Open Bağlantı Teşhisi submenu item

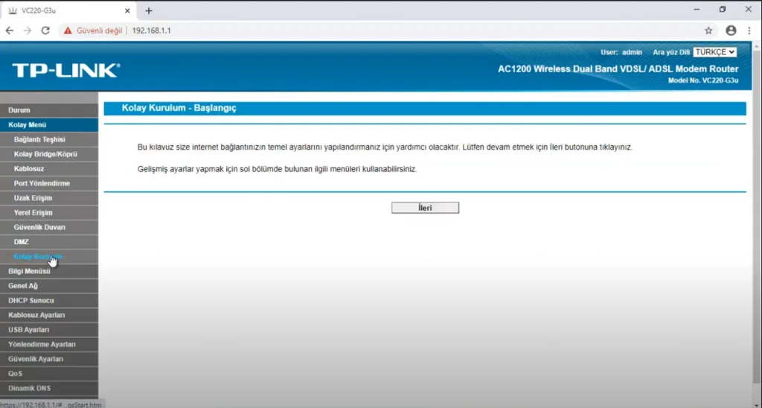[x=49, y=139]
